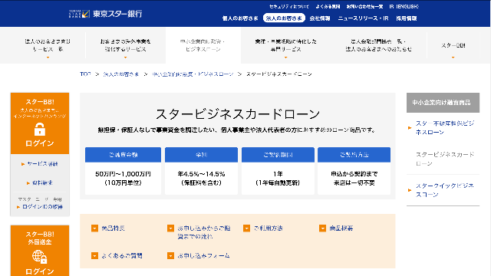The height and width of the screenshot is (276, 491).
Task: Open ニュースリリース・IR in top navigation
Action: [363, 18]
